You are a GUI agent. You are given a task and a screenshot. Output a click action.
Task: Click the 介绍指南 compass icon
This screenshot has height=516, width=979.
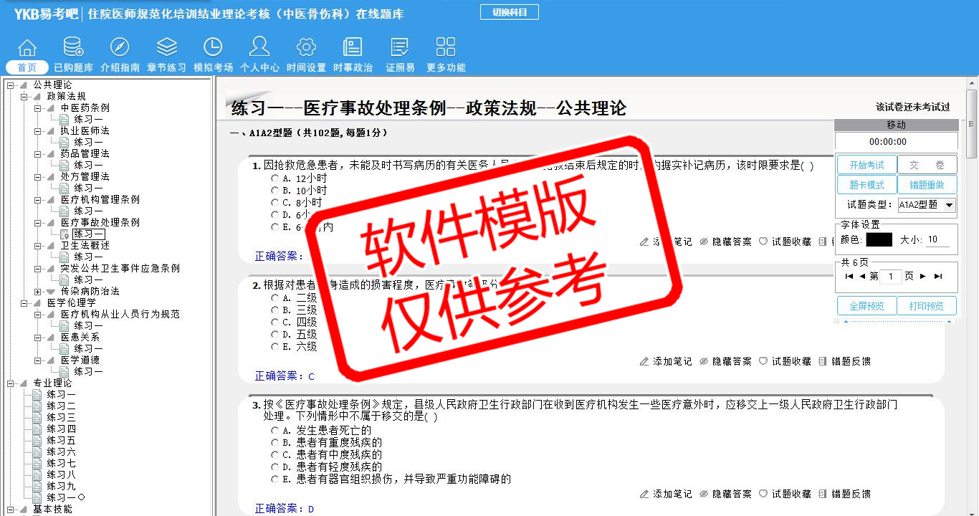pyautogui.click(x=120, y=47)
